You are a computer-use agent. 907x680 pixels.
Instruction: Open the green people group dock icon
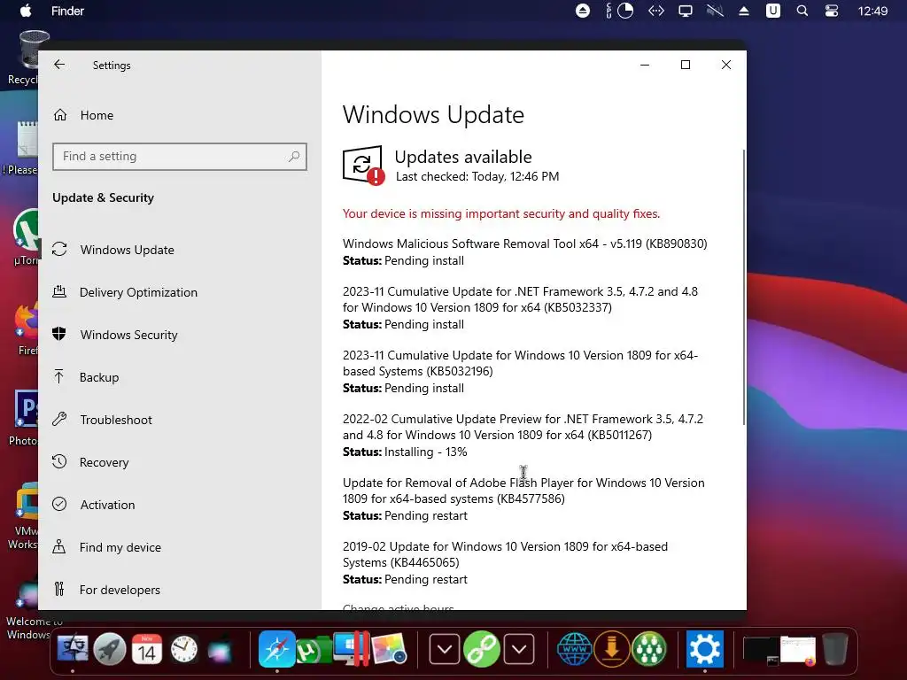649,649
